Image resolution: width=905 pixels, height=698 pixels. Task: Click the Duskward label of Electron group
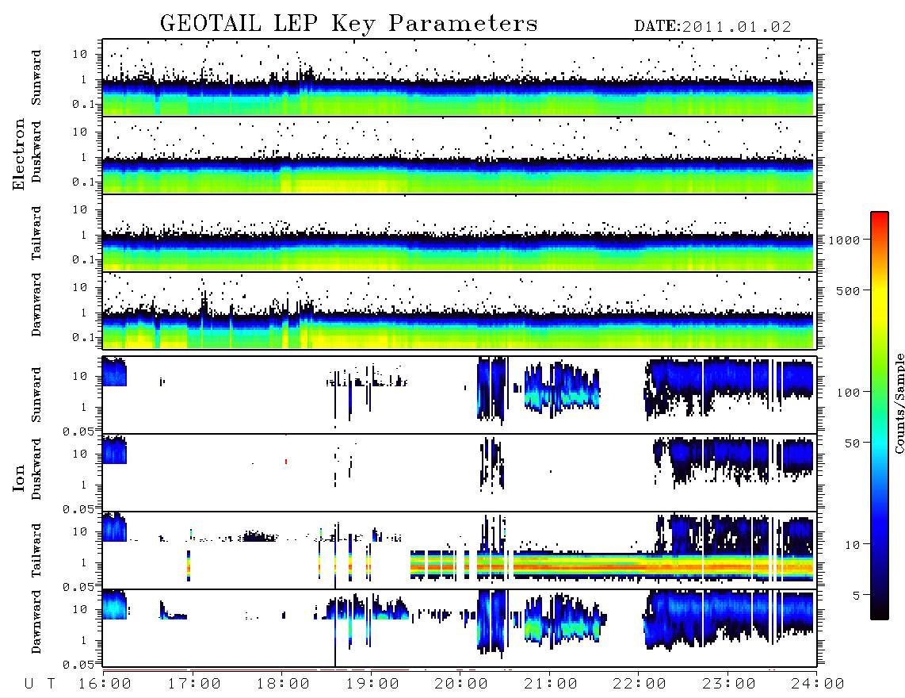pos(36,152)
